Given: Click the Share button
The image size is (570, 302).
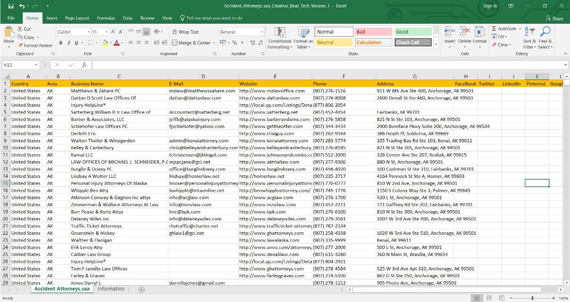Looking at the screenshot, I should pyautogui.click(x=554, y=18).
